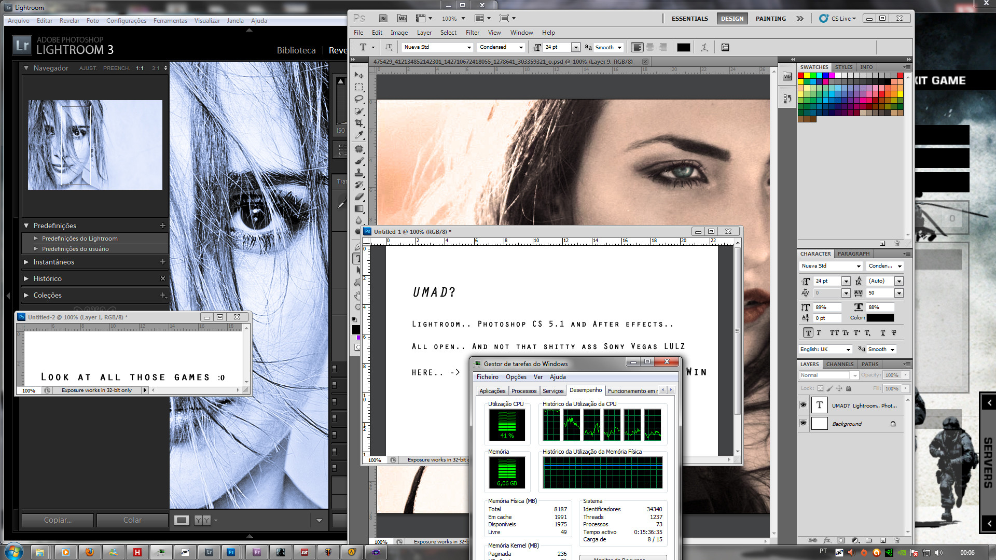Toggle lock all in Layers panel
The height and width of the screenshot is (560, 996).
pyautogui.click(x=849, y=388)
